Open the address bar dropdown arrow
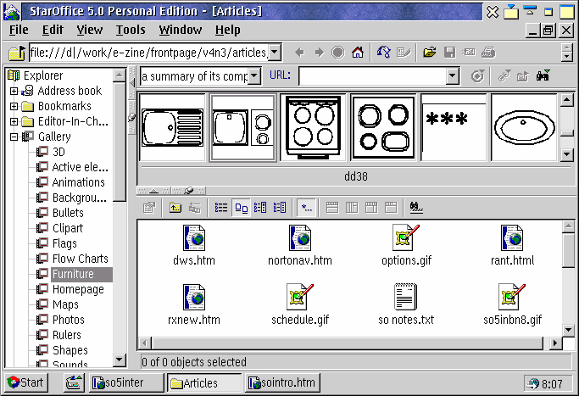Viewport: 579px width, 396px height. point(275,53)
